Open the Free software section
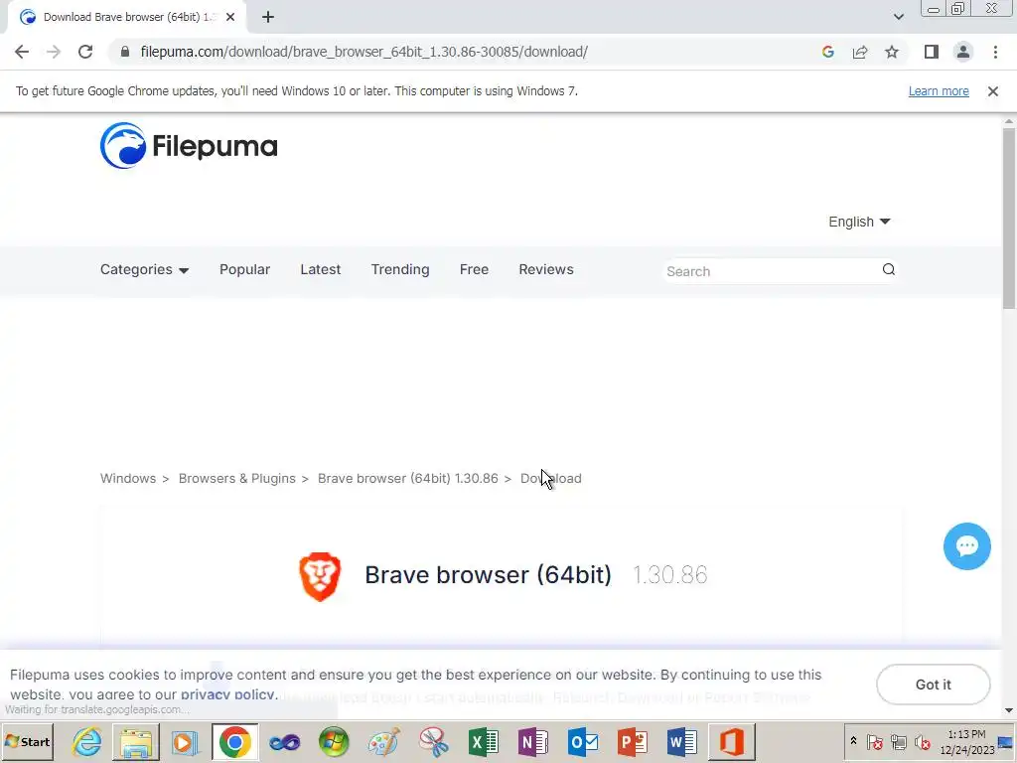The image size is (1017, 763). tap(474, 269)
